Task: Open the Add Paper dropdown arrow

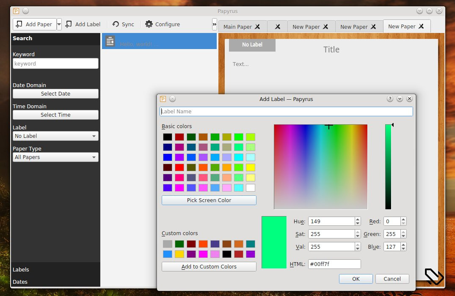Action: click(59, 25)
